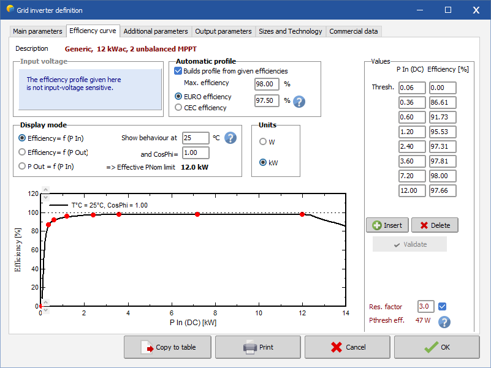Click temperature field showing 25
The height and width of the screenshot is (368, 491).
click(x=196, y=138)
